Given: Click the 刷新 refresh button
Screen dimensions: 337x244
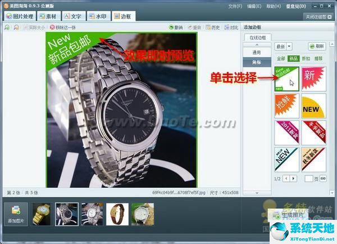Looking at the screenshot, I should 317,47.
